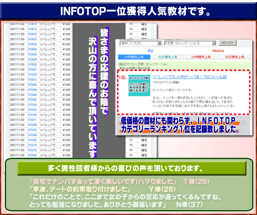Open order link 570360
The width and height of the screenshot is (257, 215).
pos(32,100)
